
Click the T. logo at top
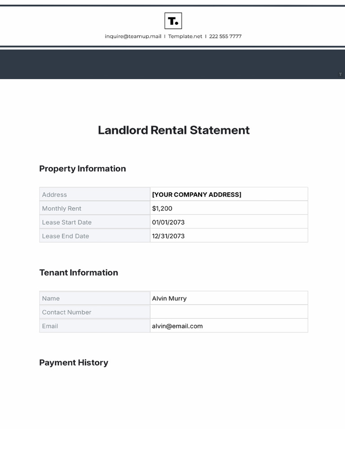[x=173, y=21]
